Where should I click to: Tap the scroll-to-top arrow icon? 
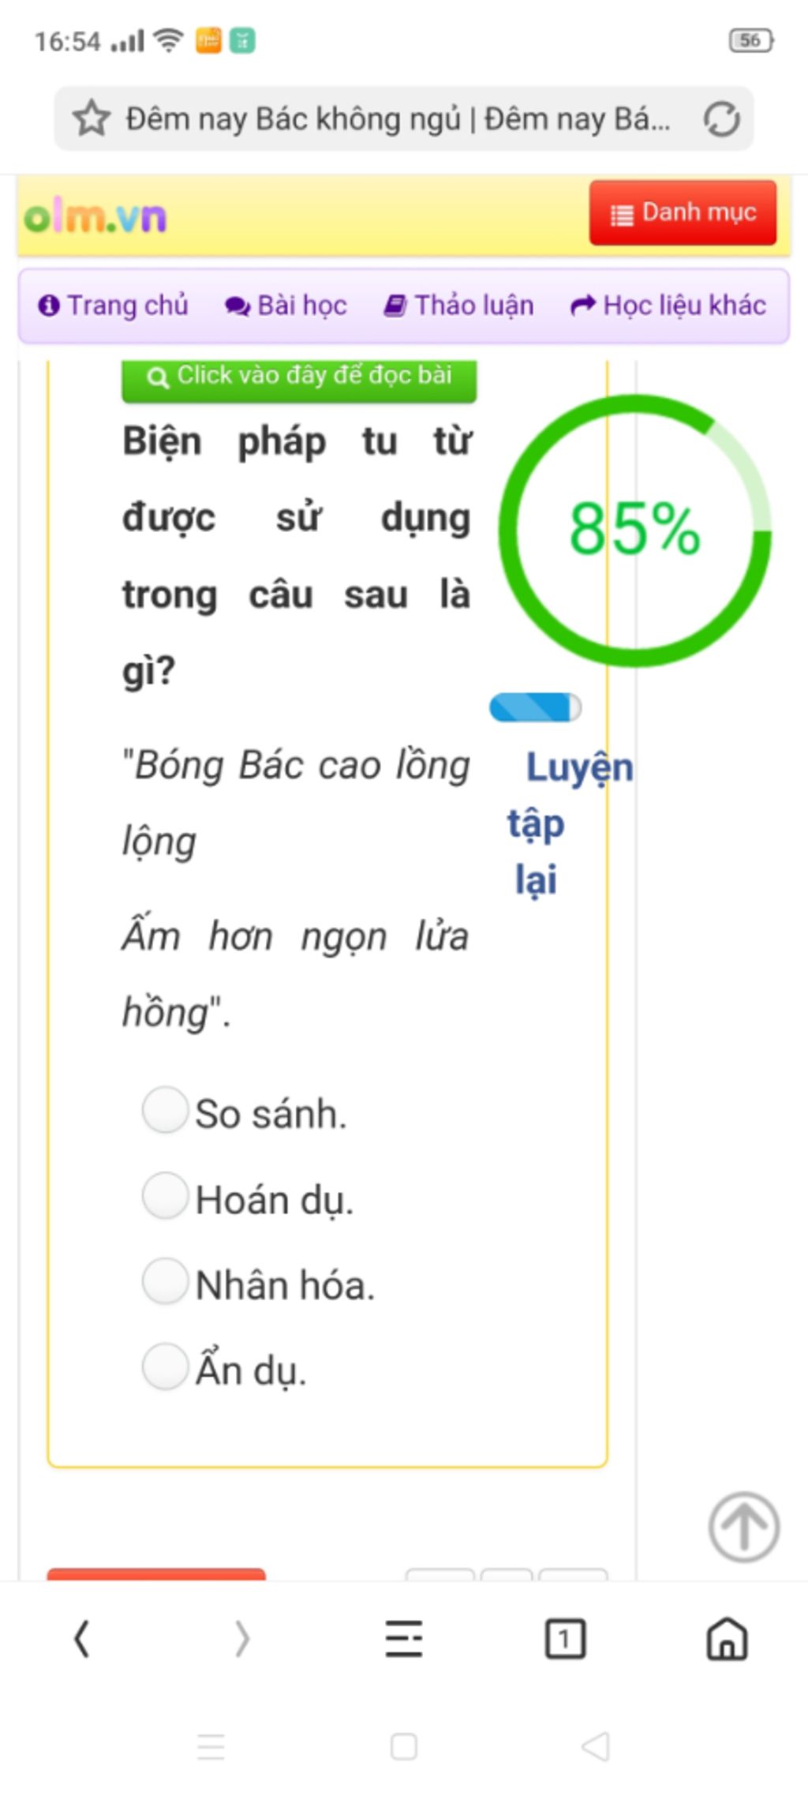point(743,1526)
